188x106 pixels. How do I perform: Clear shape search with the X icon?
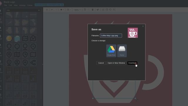tap(39, 10)
